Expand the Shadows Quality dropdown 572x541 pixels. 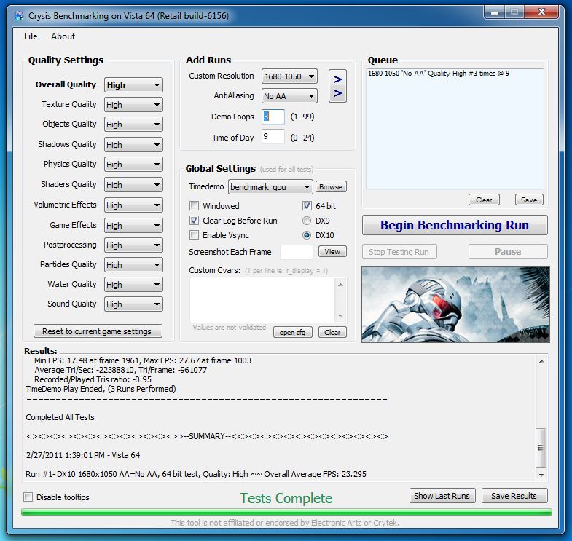(x=133, y=145)
